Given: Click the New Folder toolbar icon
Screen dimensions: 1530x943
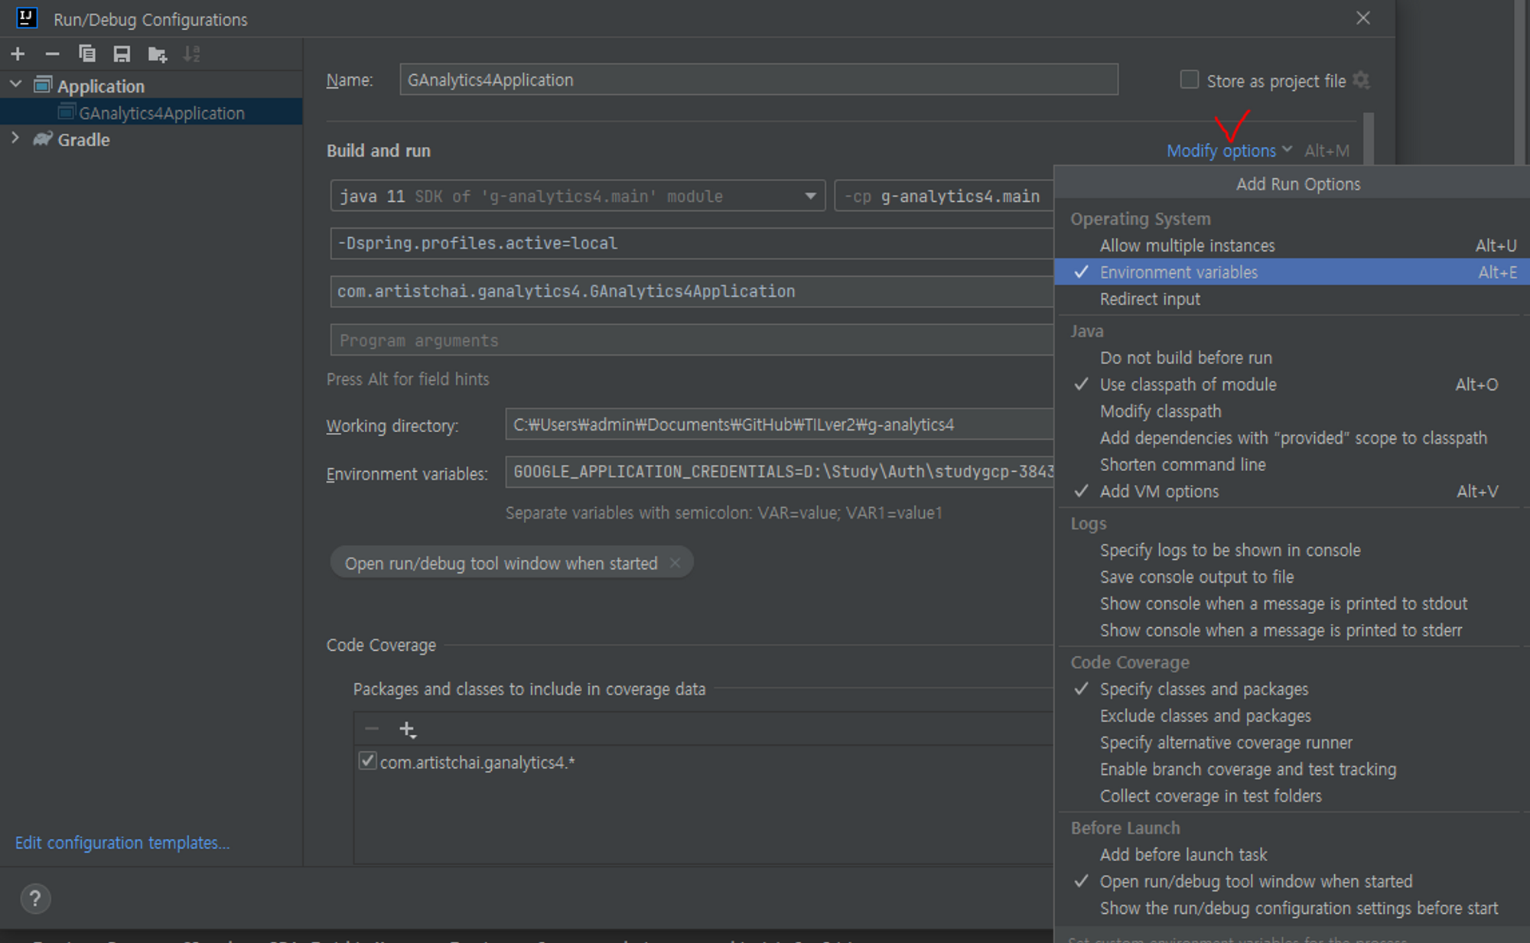Looking at the screenshot, I should pyautogui.click(x=157, y=54).
